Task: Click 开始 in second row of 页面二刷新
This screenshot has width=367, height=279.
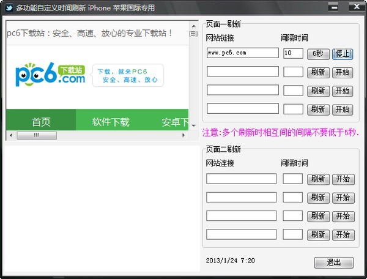Action: coord(343,198)
